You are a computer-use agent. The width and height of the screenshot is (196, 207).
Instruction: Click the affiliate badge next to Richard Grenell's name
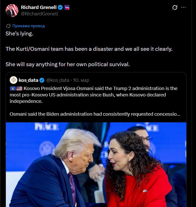[67, 7]
